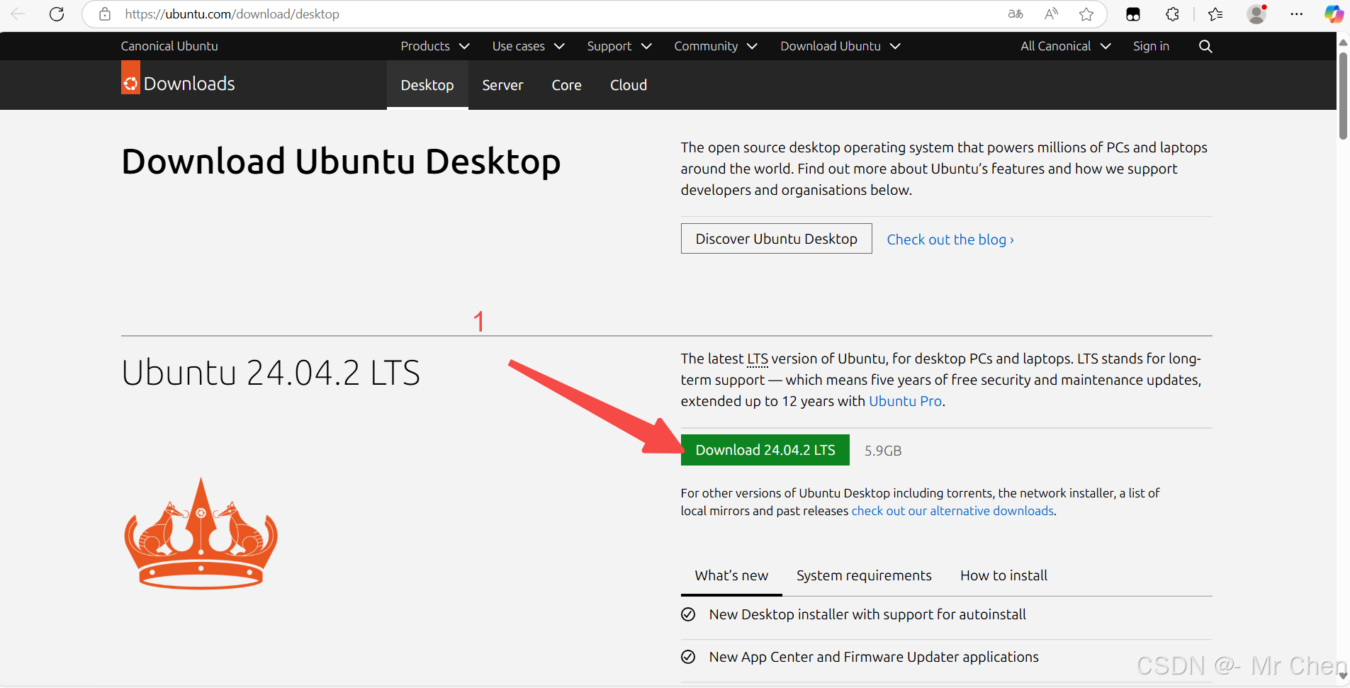
Task: Click the browser address bar URL
Action: 232,14
